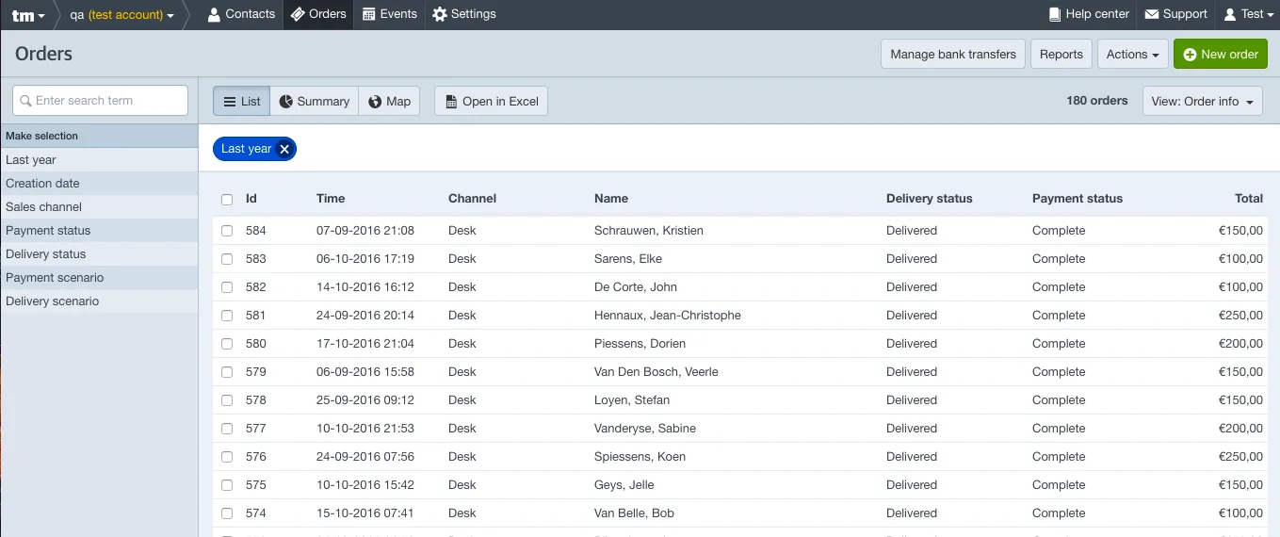The height and width of the screenshot is (537, 1280).
Task: Filter by Creation date
Action: 99,184
